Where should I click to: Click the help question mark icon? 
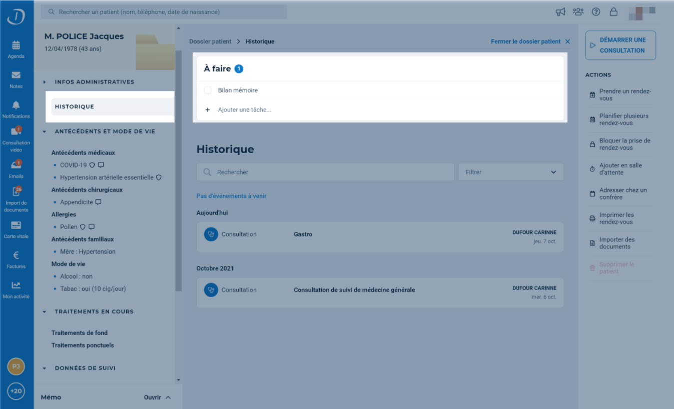[x=596, y=12]
